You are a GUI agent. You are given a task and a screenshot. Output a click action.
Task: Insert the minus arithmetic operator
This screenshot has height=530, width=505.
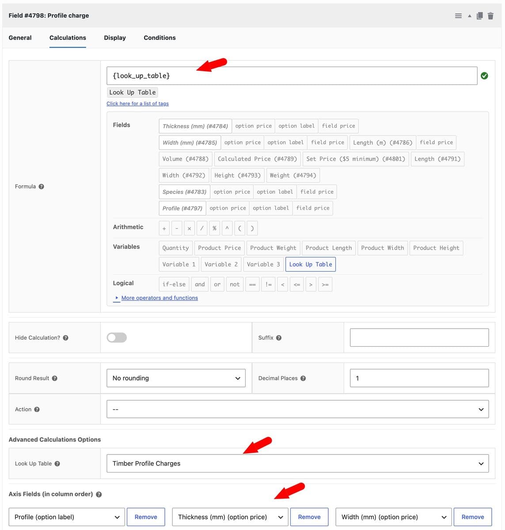(177, 228)
